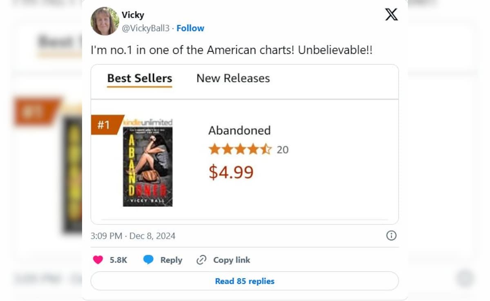490x301 pixels.
Task: Click the 5.8K likes count
Action: click(x=118, y=260)
